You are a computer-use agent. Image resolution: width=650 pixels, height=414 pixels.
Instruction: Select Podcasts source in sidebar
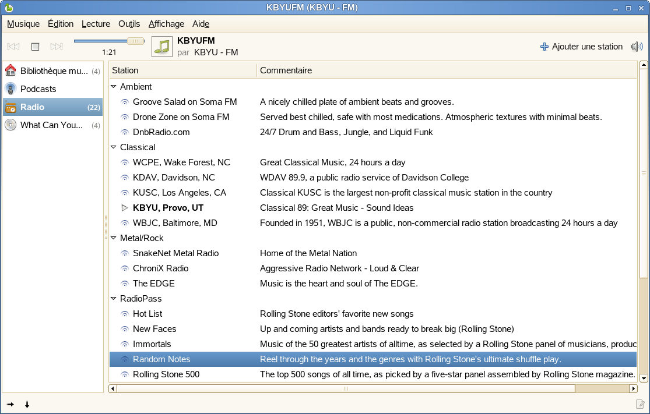click(52, 89)
